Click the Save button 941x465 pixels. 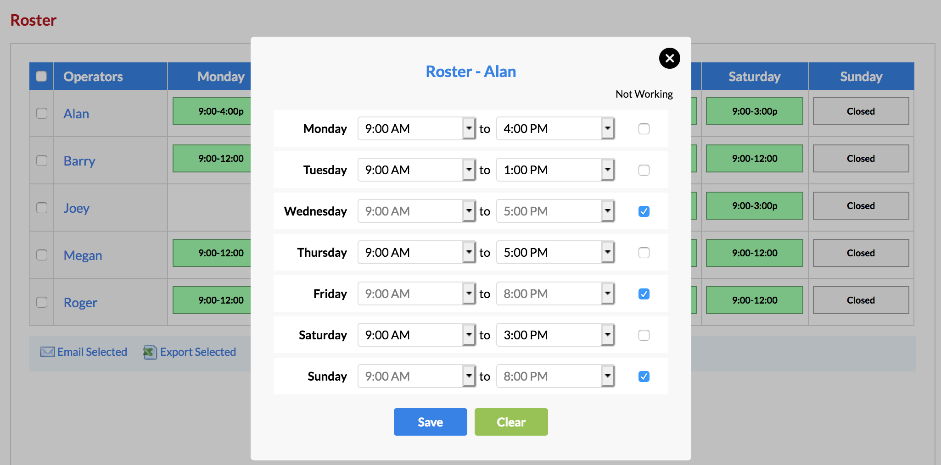pos(431,422)
